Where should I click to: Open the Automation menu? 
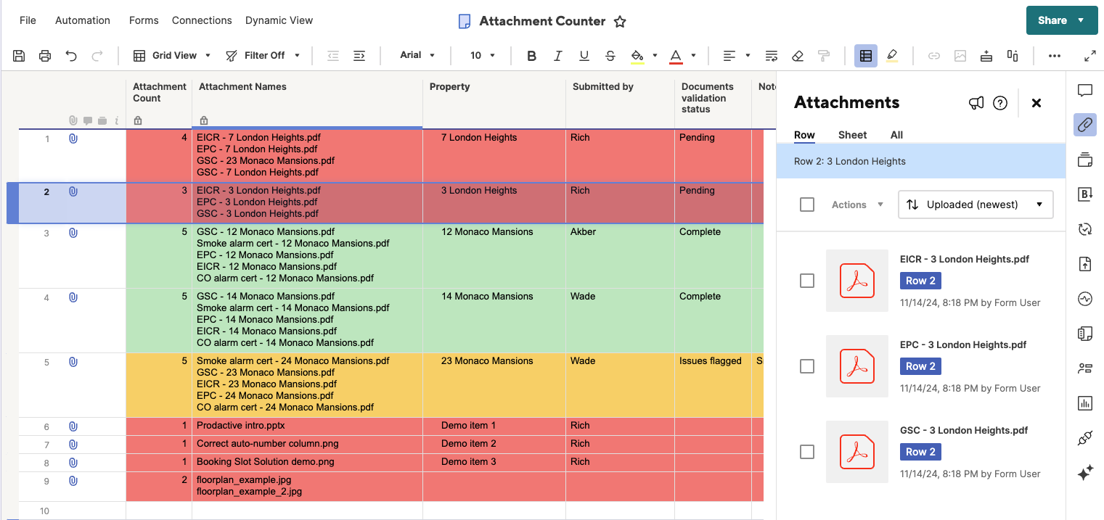82,20
